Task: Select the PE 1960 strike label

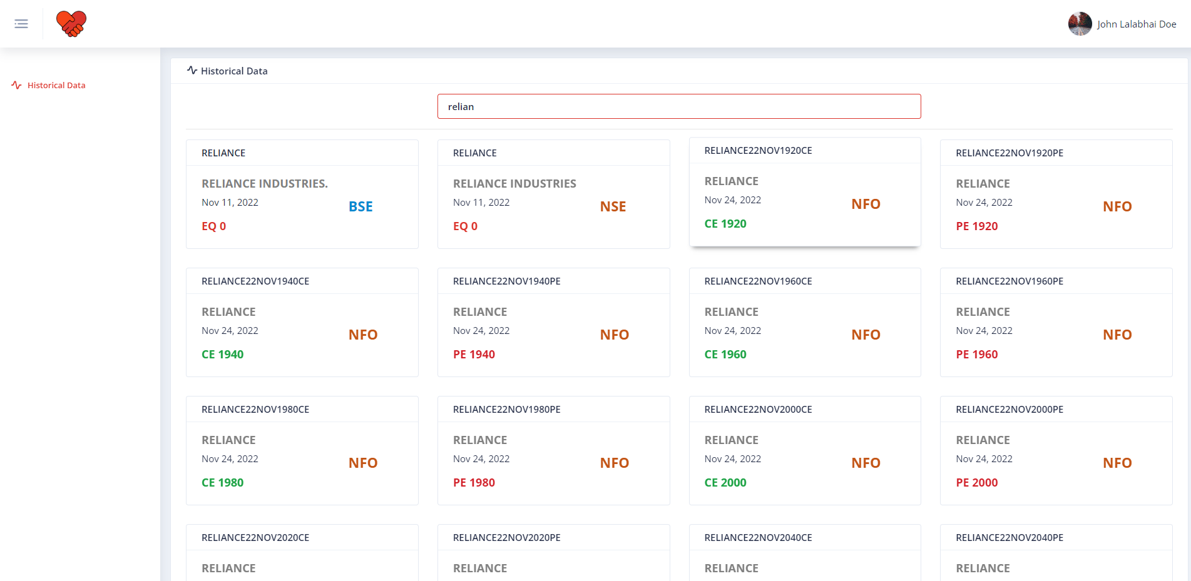Action: pos(977,355)
